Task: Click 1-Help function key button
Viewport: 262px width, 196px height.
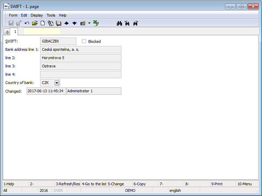Action: 16,184
